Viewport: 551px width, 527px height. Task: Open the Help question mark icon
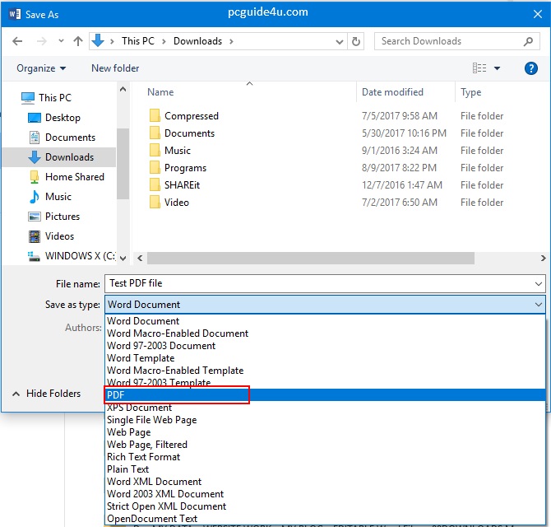click(530, 68)
